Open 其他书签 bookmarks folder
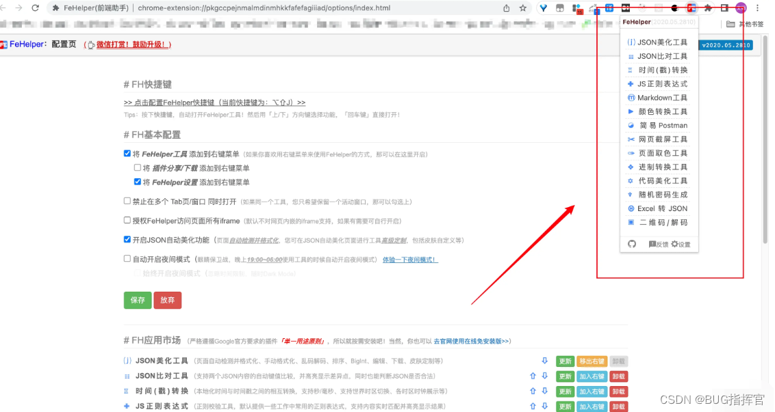 745,24
